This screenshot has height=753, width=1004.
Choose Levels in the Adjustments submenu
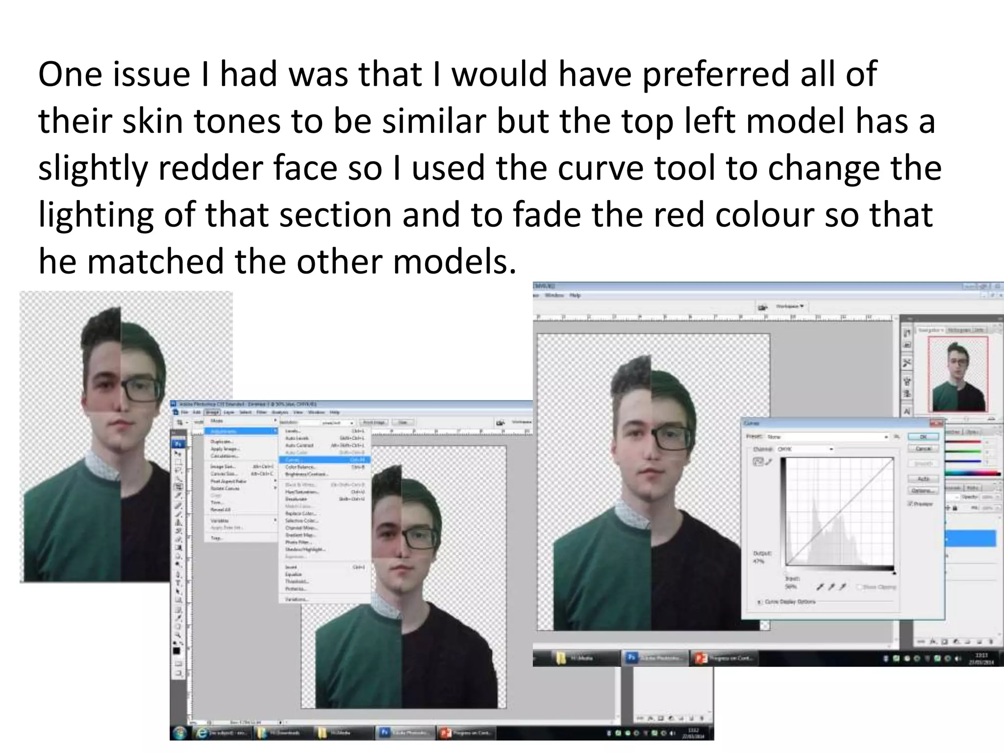(x=324, y=431)
